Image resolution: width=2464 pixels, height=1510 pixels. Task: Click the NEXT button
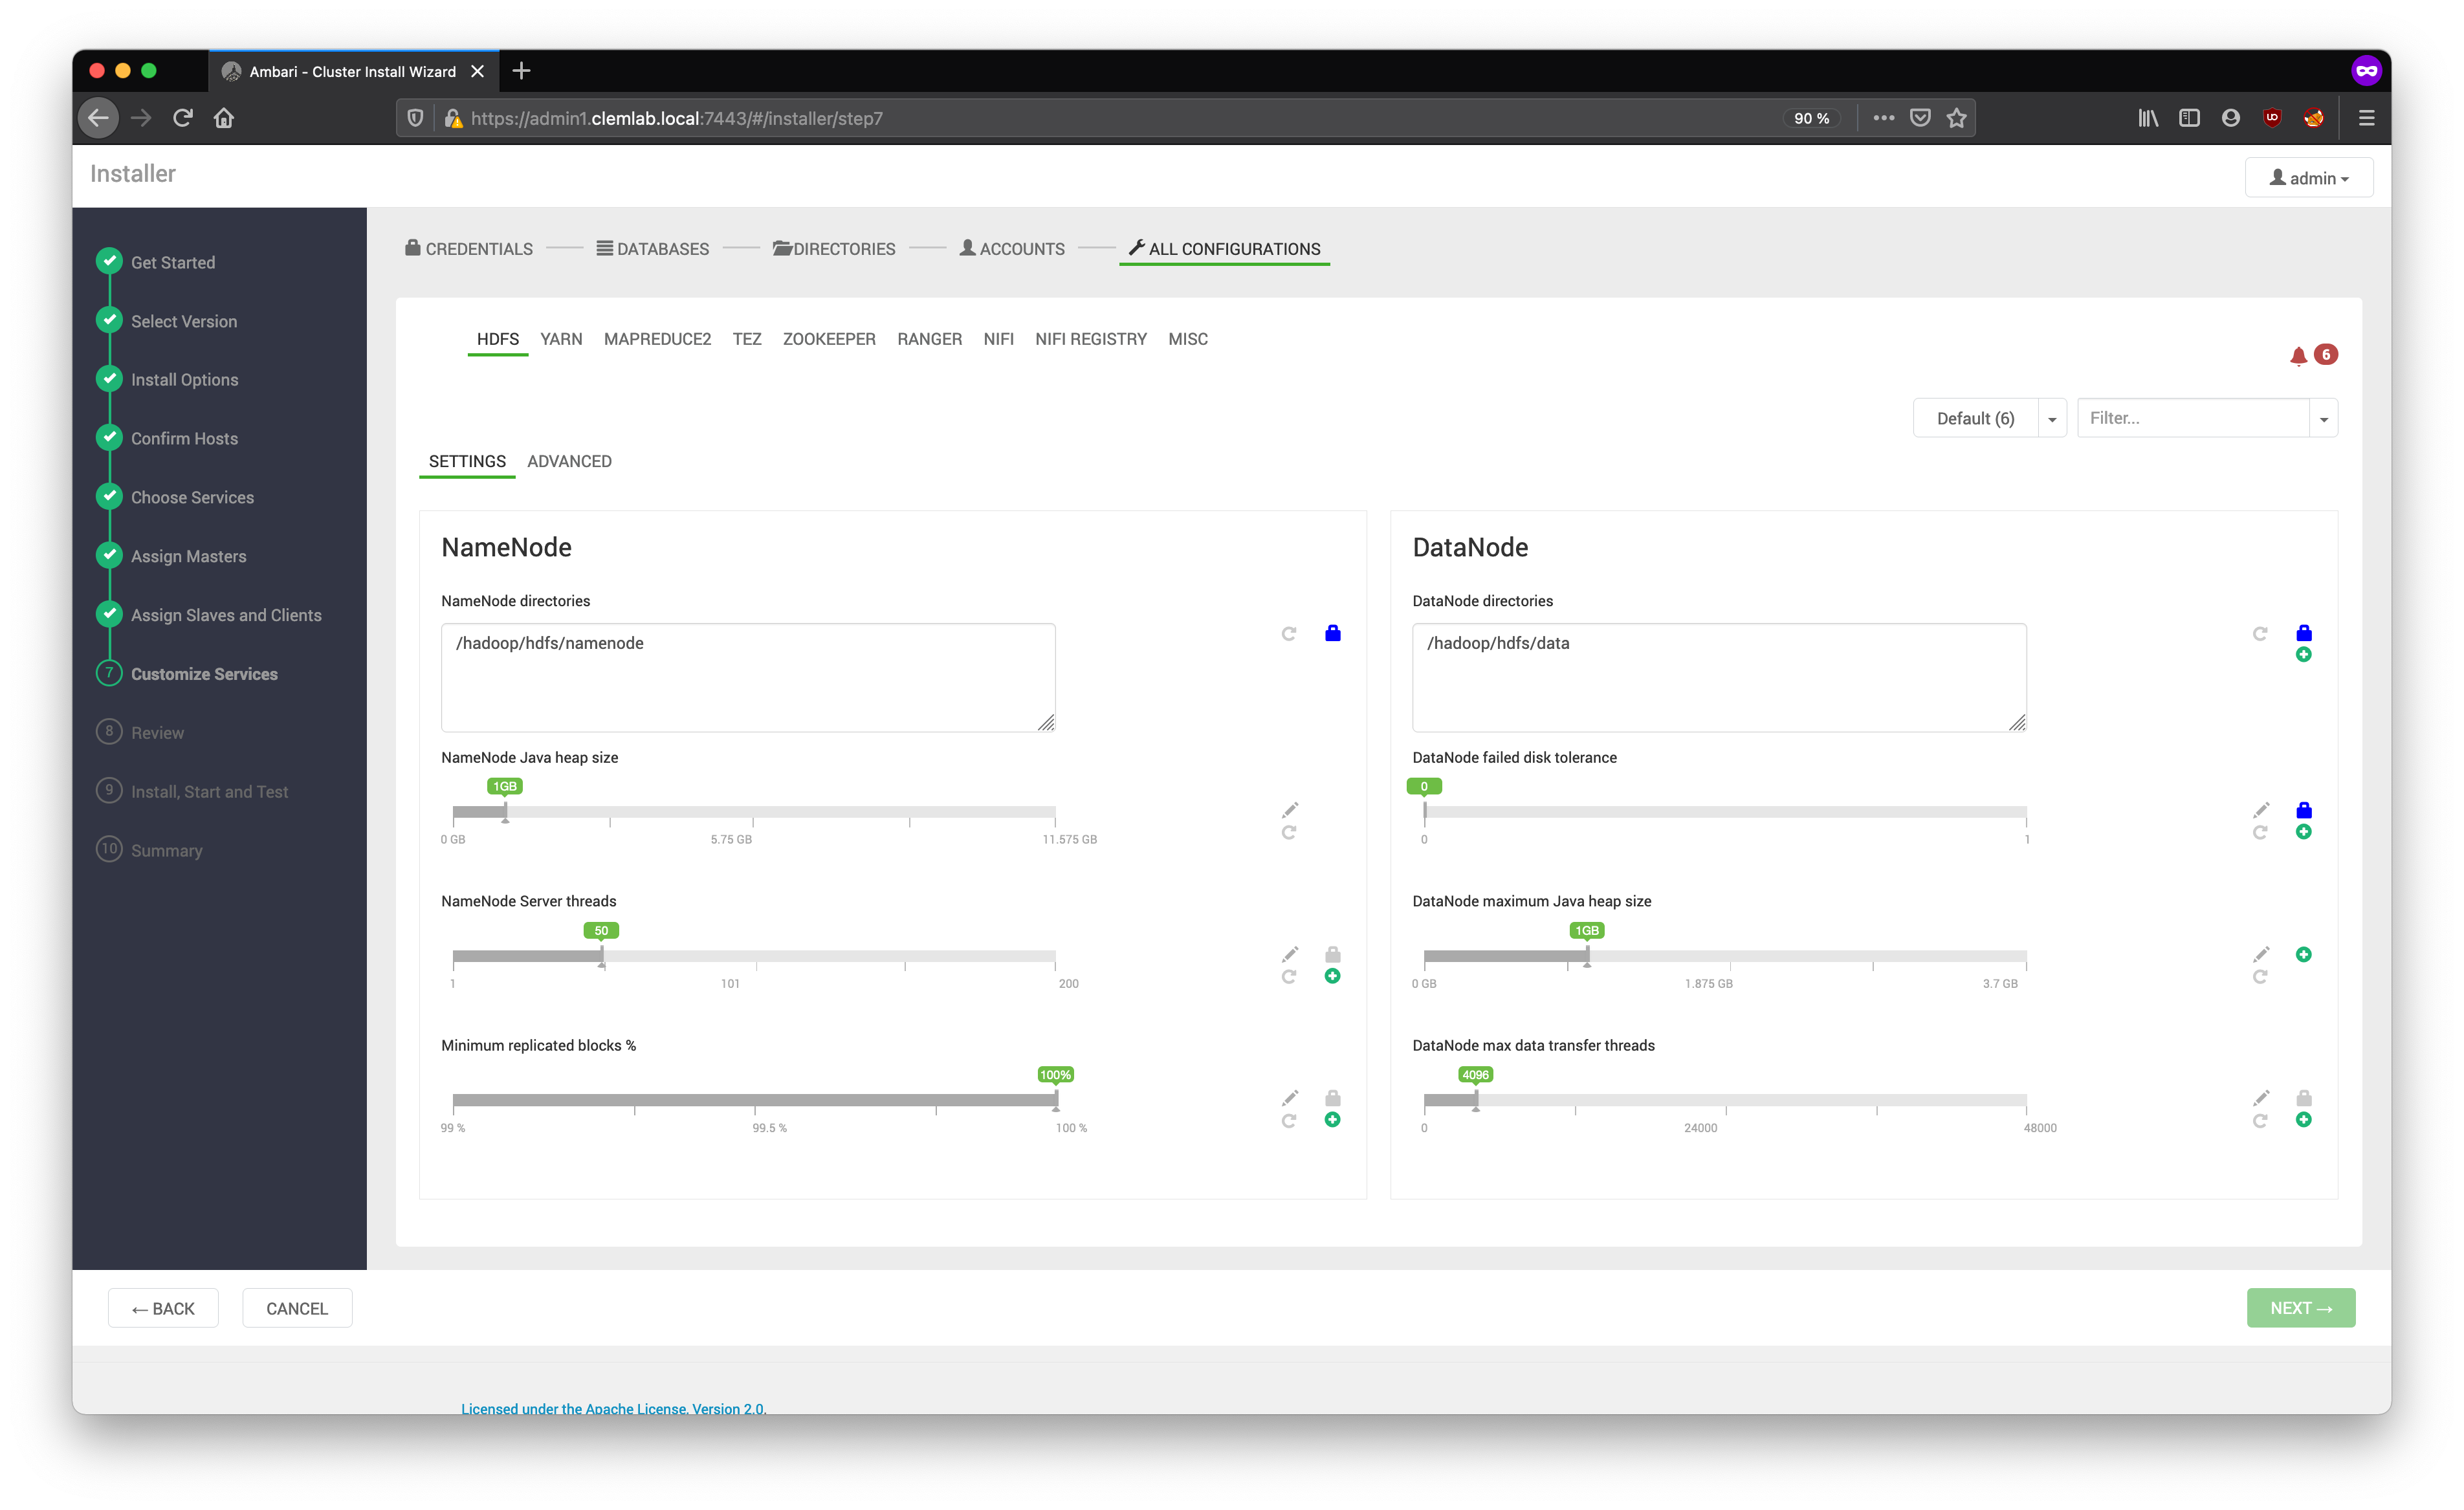[2300, 1308]
